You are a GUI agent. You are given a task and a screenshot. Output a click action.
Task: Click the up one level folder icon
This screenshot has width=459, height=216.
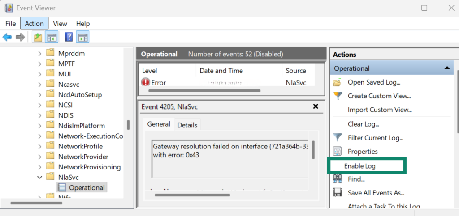click(38, 37)
